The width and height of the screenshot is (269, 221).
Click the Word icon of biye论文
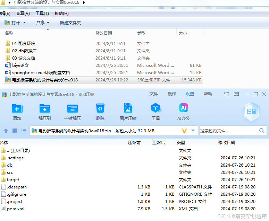pyautogui.click(x=8, y=65)
